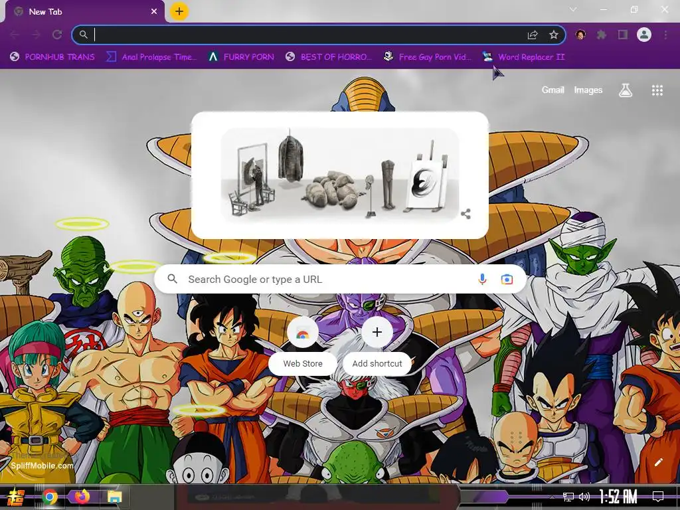Click the Google Doodle artwork
The width and height of the screenshot is (680, 510).
coord(340,174)
